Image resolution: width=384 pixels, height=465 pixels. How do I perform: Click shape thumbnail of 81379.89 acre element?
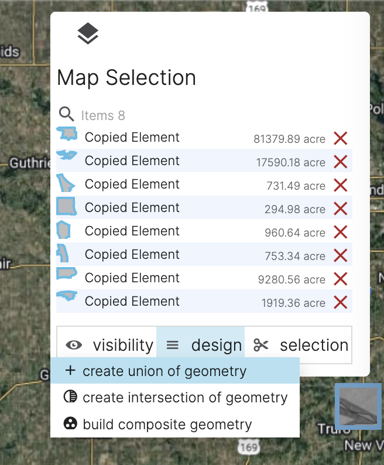(x=67, y=134)
